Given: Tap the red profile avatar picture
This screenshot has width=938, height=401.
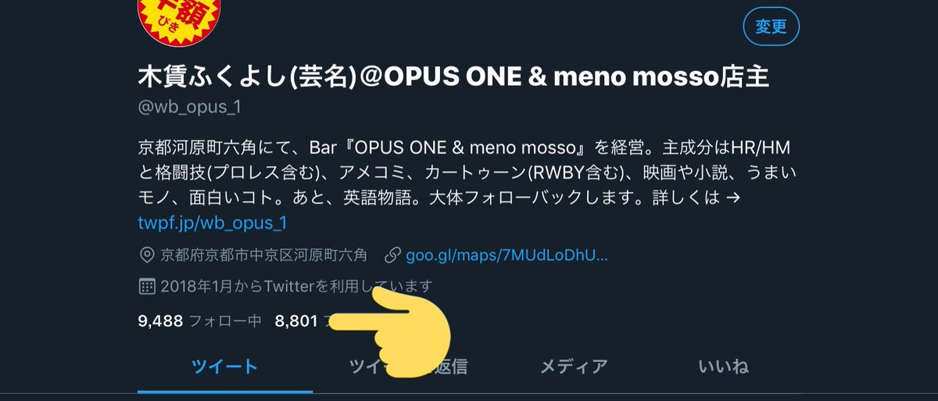Looking at the screenshot, I should tap(180, 20).
